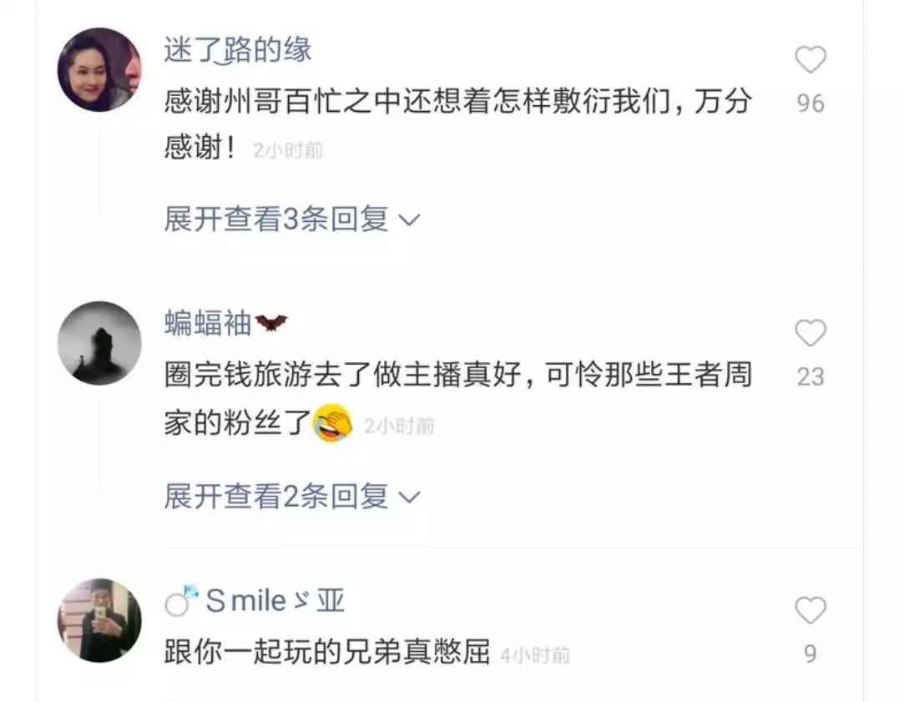This screenshot has width=899, height=702.
Task: Open the selfie avatar of Smile 亚
Action: coord(100,620)
